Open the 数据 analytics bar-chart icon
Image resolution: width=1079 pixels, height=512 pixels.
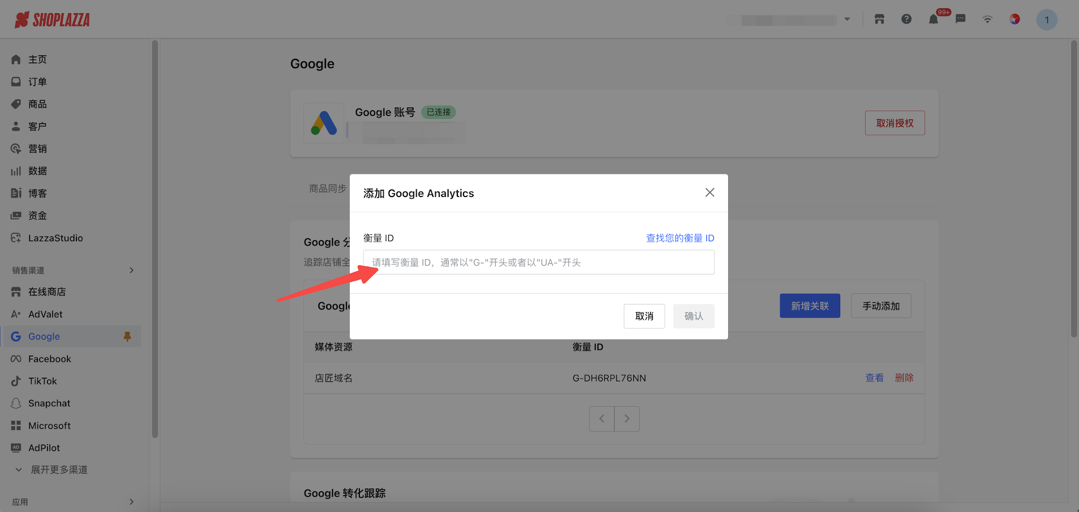16,171
